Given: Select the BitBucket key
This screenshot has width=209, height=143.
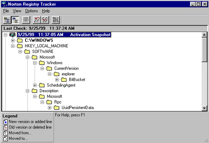Looking at the screenshot, I should (x=77, y=79).
